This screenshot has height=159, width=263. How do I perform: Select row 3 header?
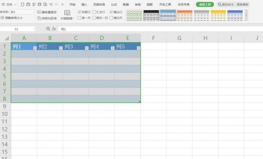pos(5,61)
